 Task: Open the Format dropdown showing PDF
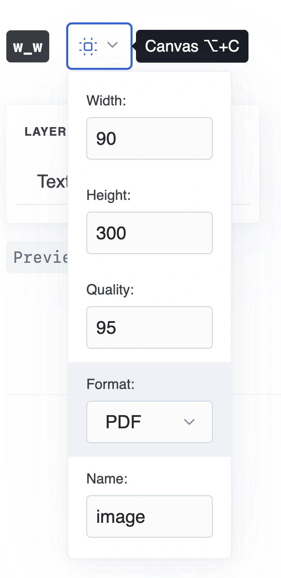[149, 422]
